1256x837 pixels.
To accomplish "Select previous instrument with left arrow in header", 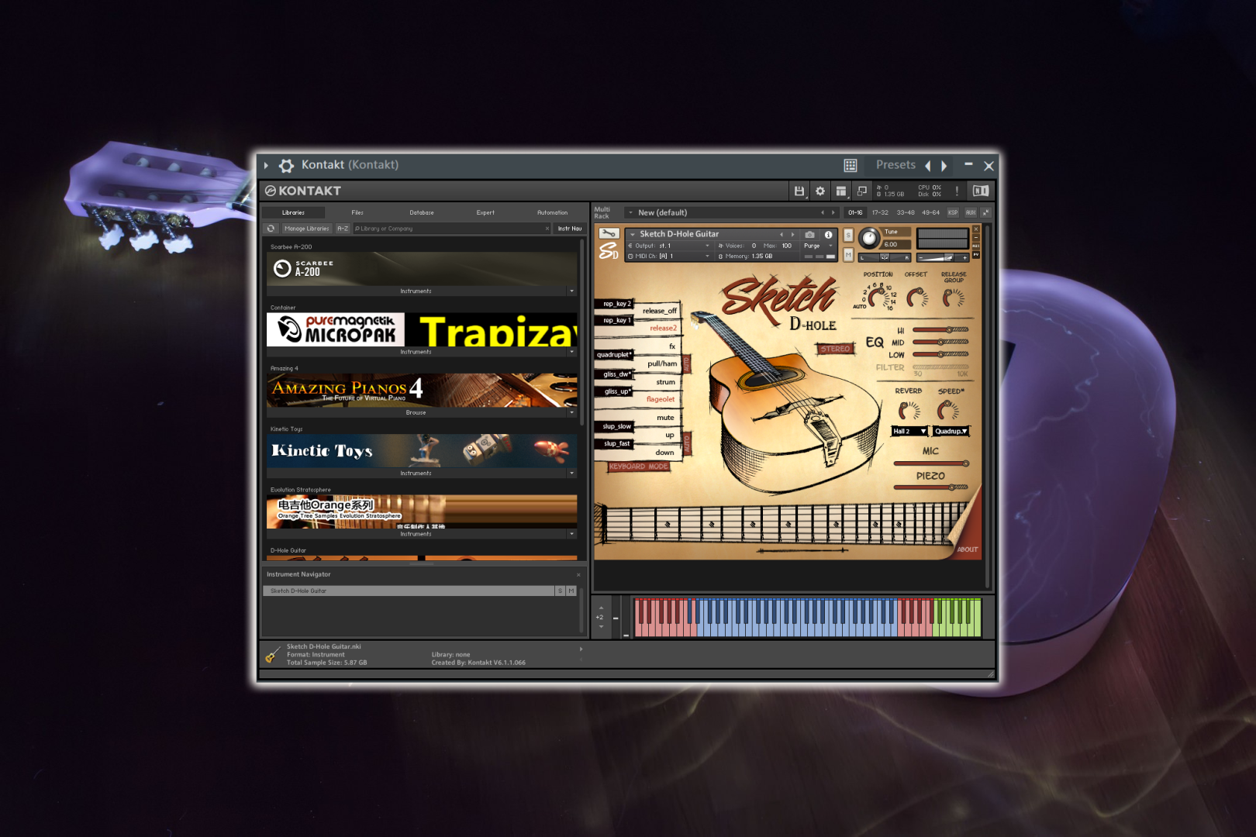I will (x=782, y=234).
